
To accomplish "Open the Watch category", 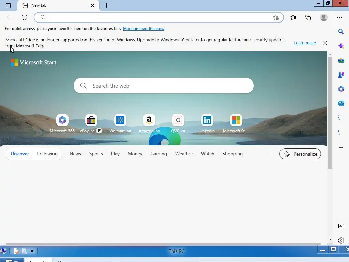I will 208,154.
